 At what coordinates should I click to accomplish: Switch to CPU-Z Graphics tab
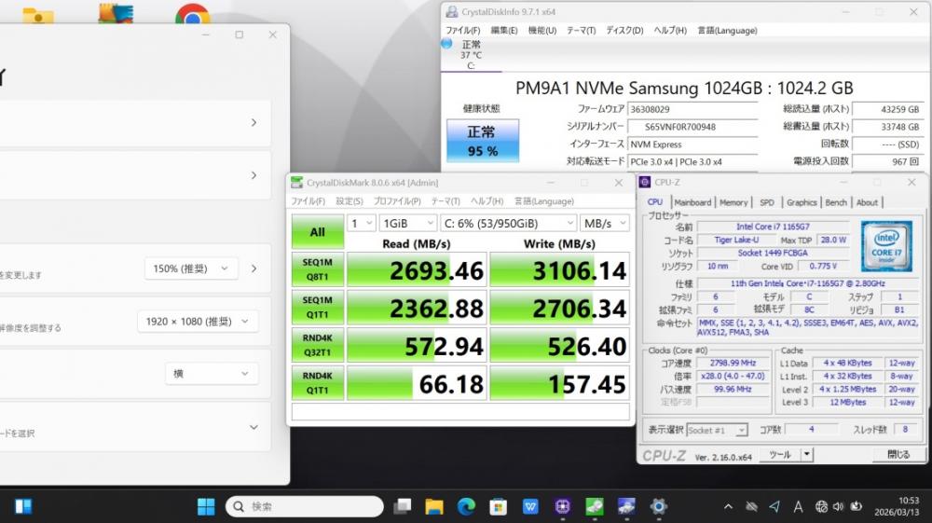point(802,202)
